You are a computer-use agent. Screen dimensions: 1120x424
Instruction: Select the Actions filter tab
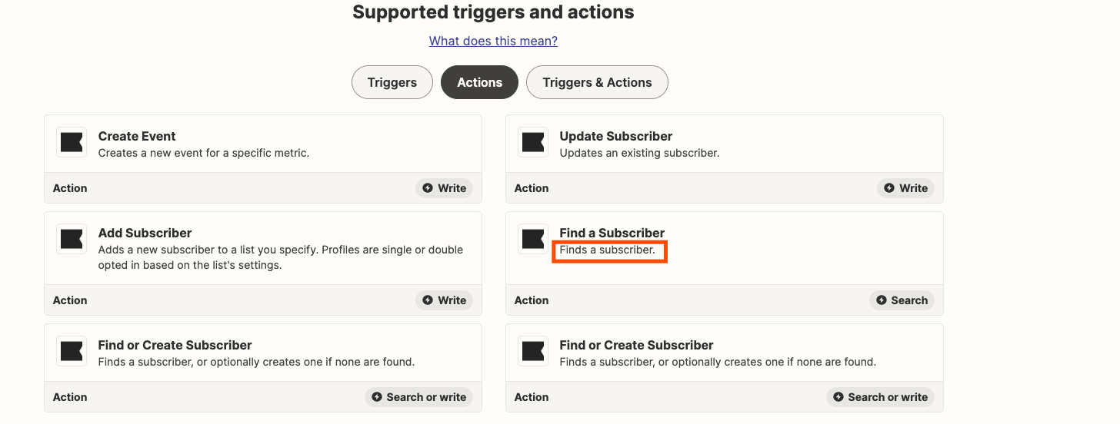[479, 82]
